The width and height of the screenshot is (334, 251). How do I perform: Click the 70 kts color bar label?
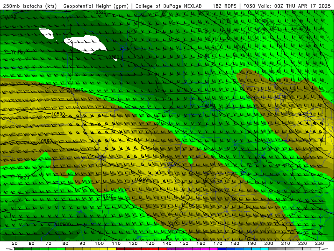tap(48, 243)
